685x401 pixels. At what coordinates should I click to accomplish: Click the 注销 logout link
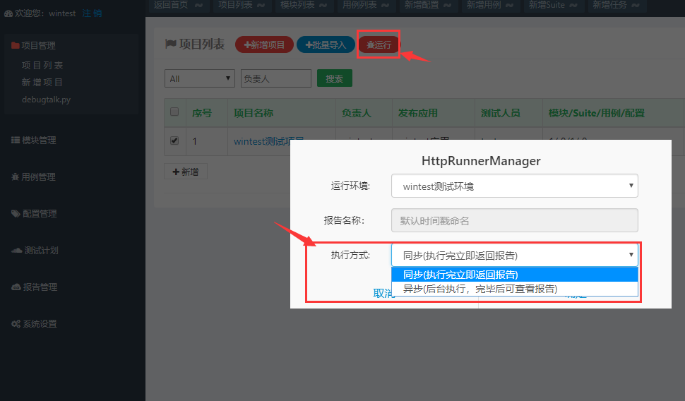pos(92,13)
